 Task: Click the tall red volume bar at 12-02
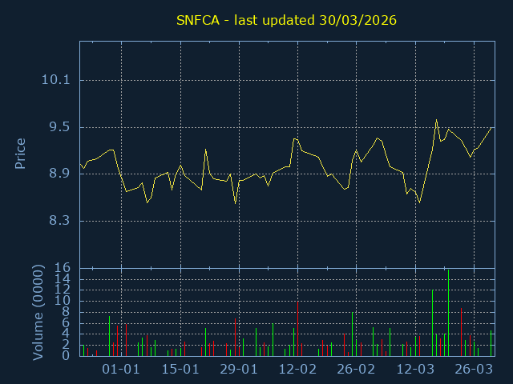[297, 329]
